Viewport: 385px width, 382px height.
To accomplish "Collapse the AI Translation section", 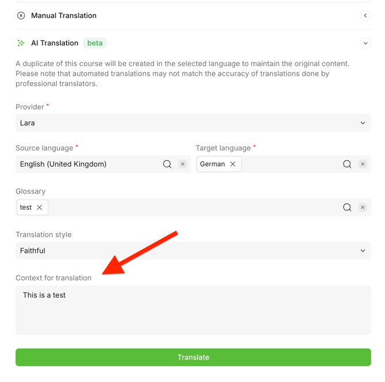I will [x=365, y=43].
